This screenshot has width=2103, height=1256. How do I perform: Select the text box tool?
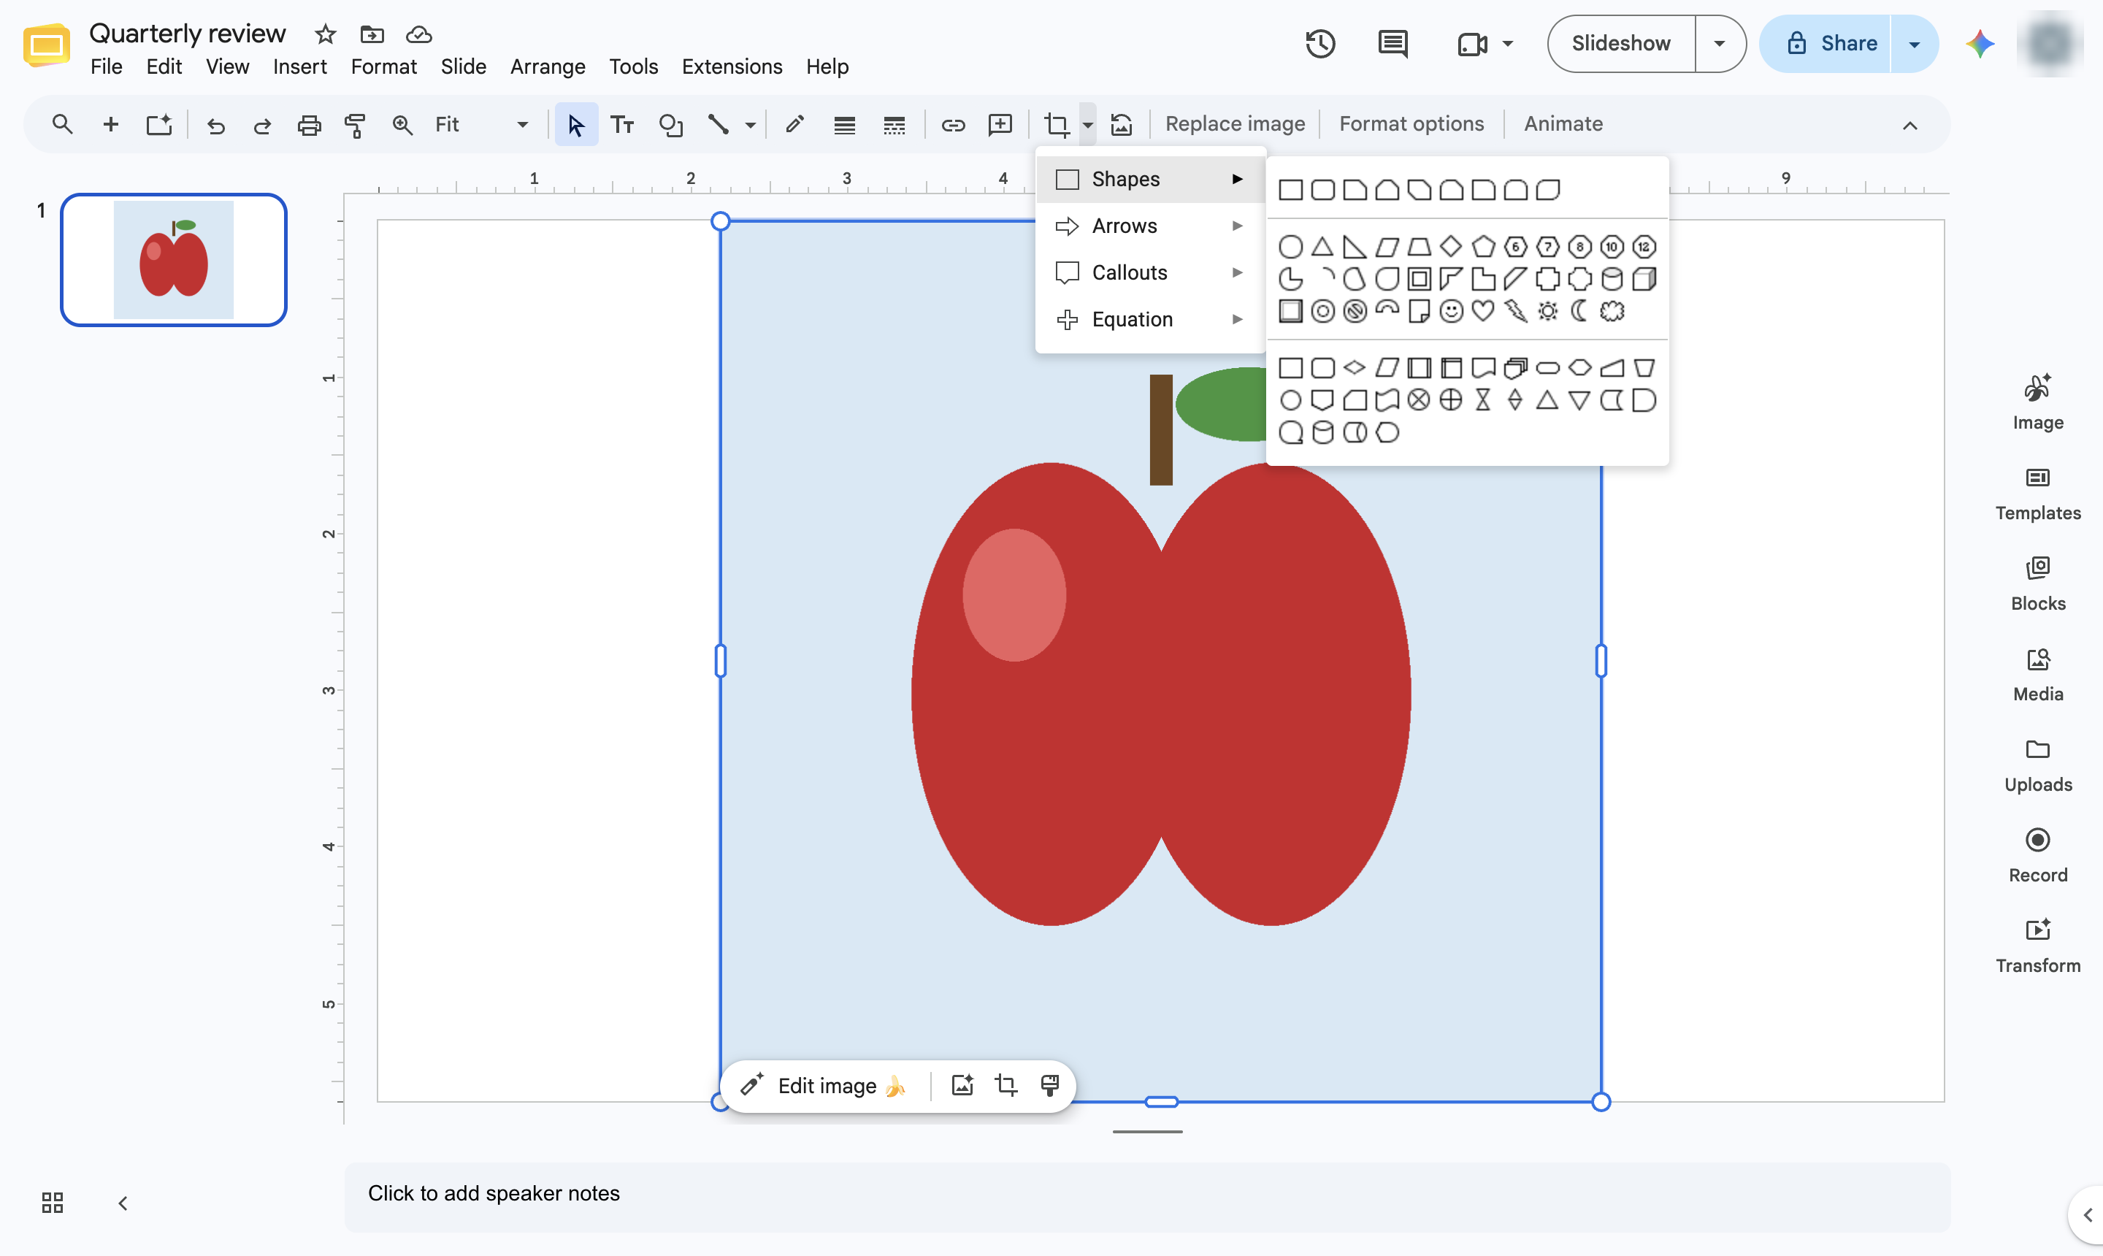pyautogui.click(x=622, y=124)
